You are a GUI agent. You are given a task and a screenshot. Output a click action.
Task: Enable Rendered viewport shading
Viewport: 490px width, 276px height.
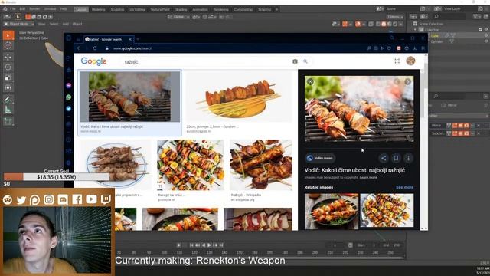(395, 24)
